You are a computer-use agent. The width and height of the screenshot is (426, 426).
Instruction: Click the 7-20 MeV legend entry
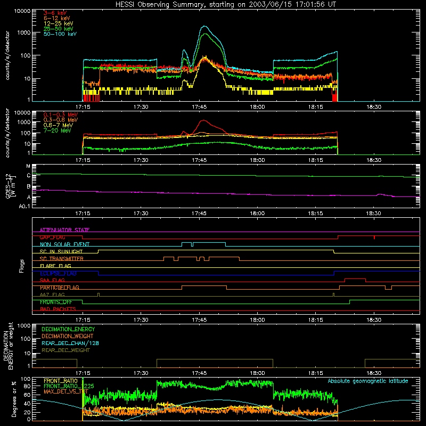57,130
